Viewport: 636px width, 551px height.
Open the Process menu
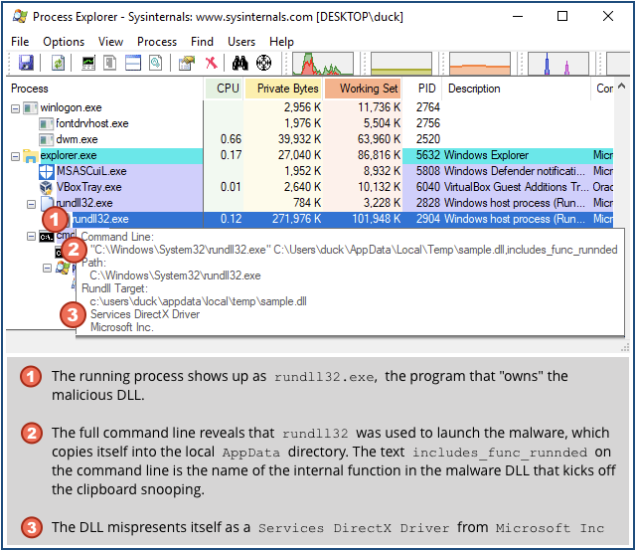click(x=157, y=42)
